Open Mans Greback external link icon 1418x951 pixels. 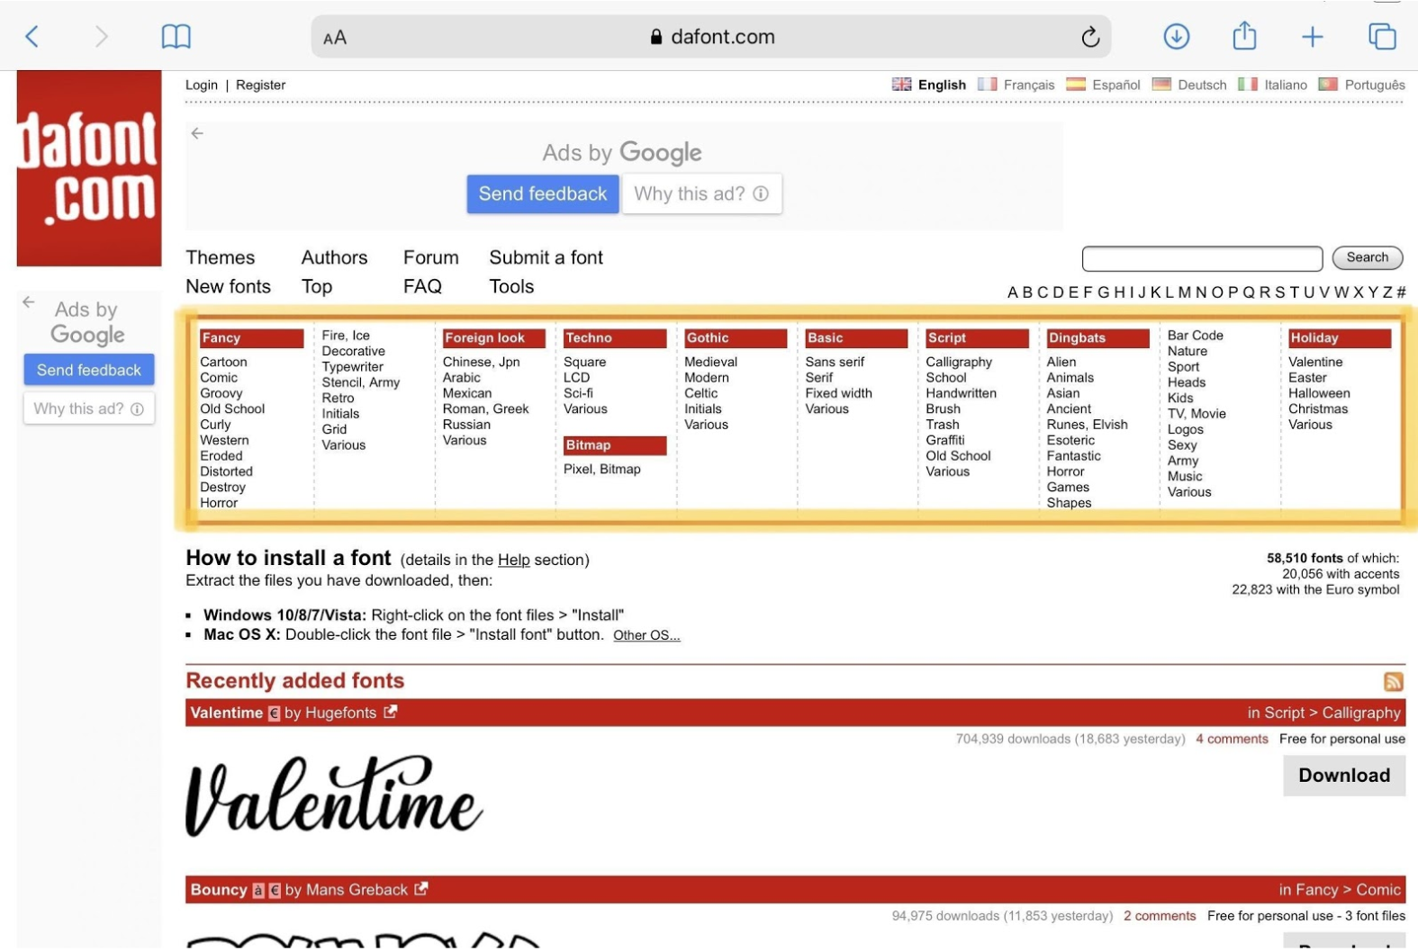tap(421, 889)
